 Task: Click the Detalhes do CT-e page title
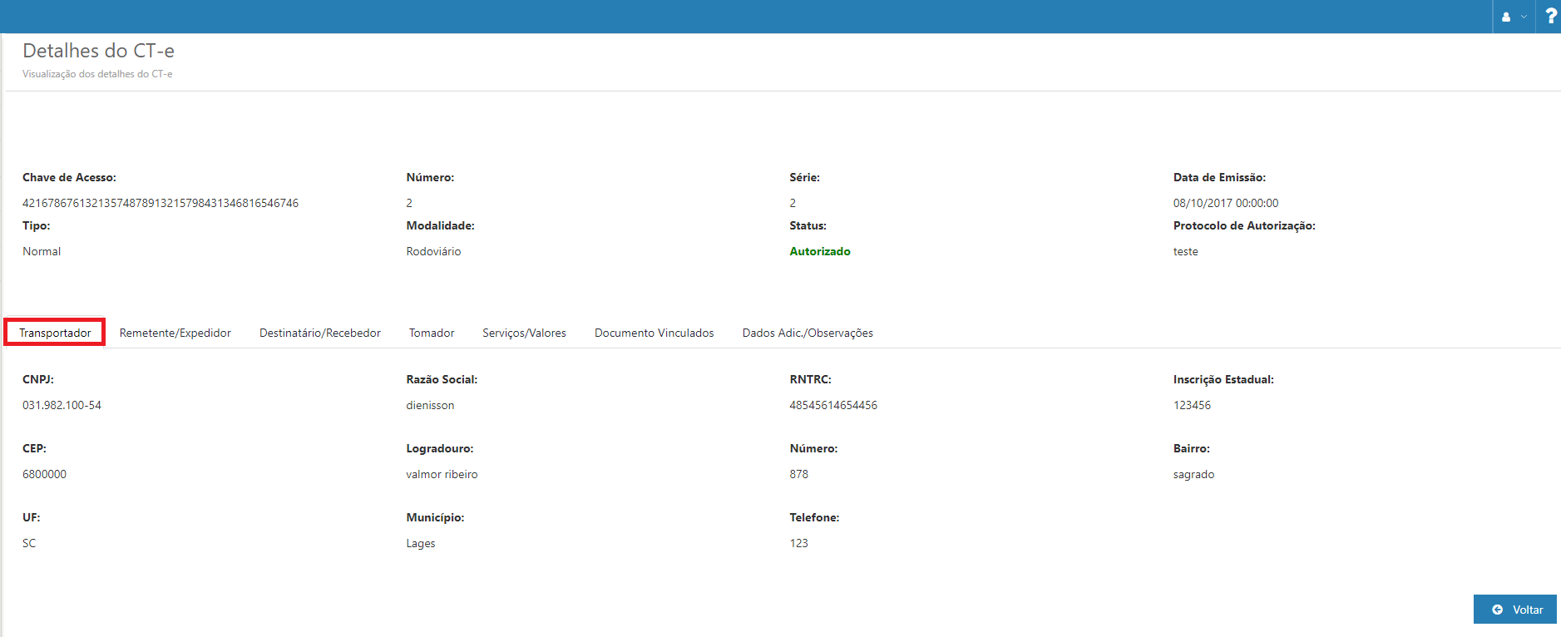[98, 51]
